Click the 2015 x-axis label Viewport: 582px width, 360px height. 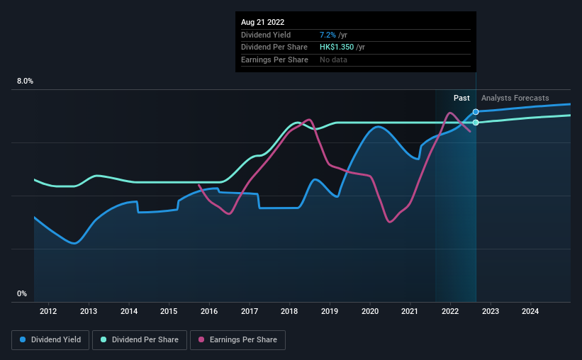[x=169, y=311]
